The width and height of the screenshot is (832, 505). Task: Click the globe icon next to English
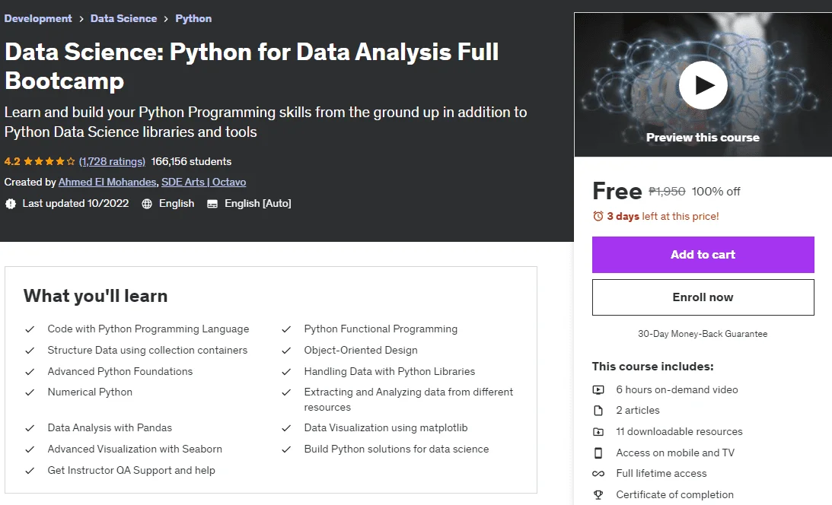147,204
